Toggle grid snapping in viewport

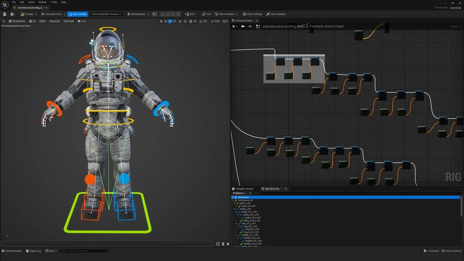191,21
